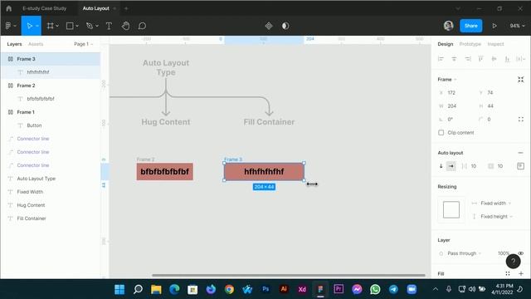
Task: Open Assets tab
Action: pos(36,44)
